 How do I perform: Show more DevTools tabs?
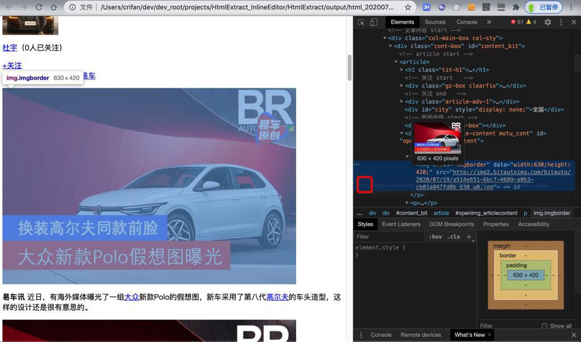point(489,22)
